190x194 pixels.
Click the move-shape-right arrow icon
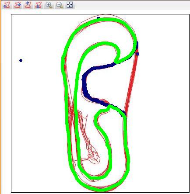(18, 5)
